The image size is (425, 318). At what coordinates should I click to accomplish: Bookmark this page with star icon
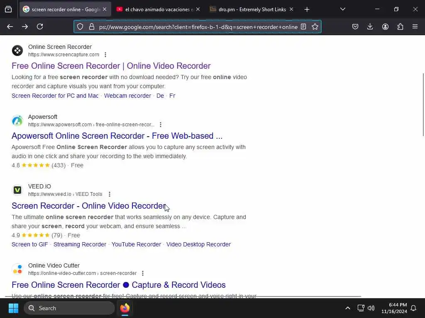coord(315,27)
